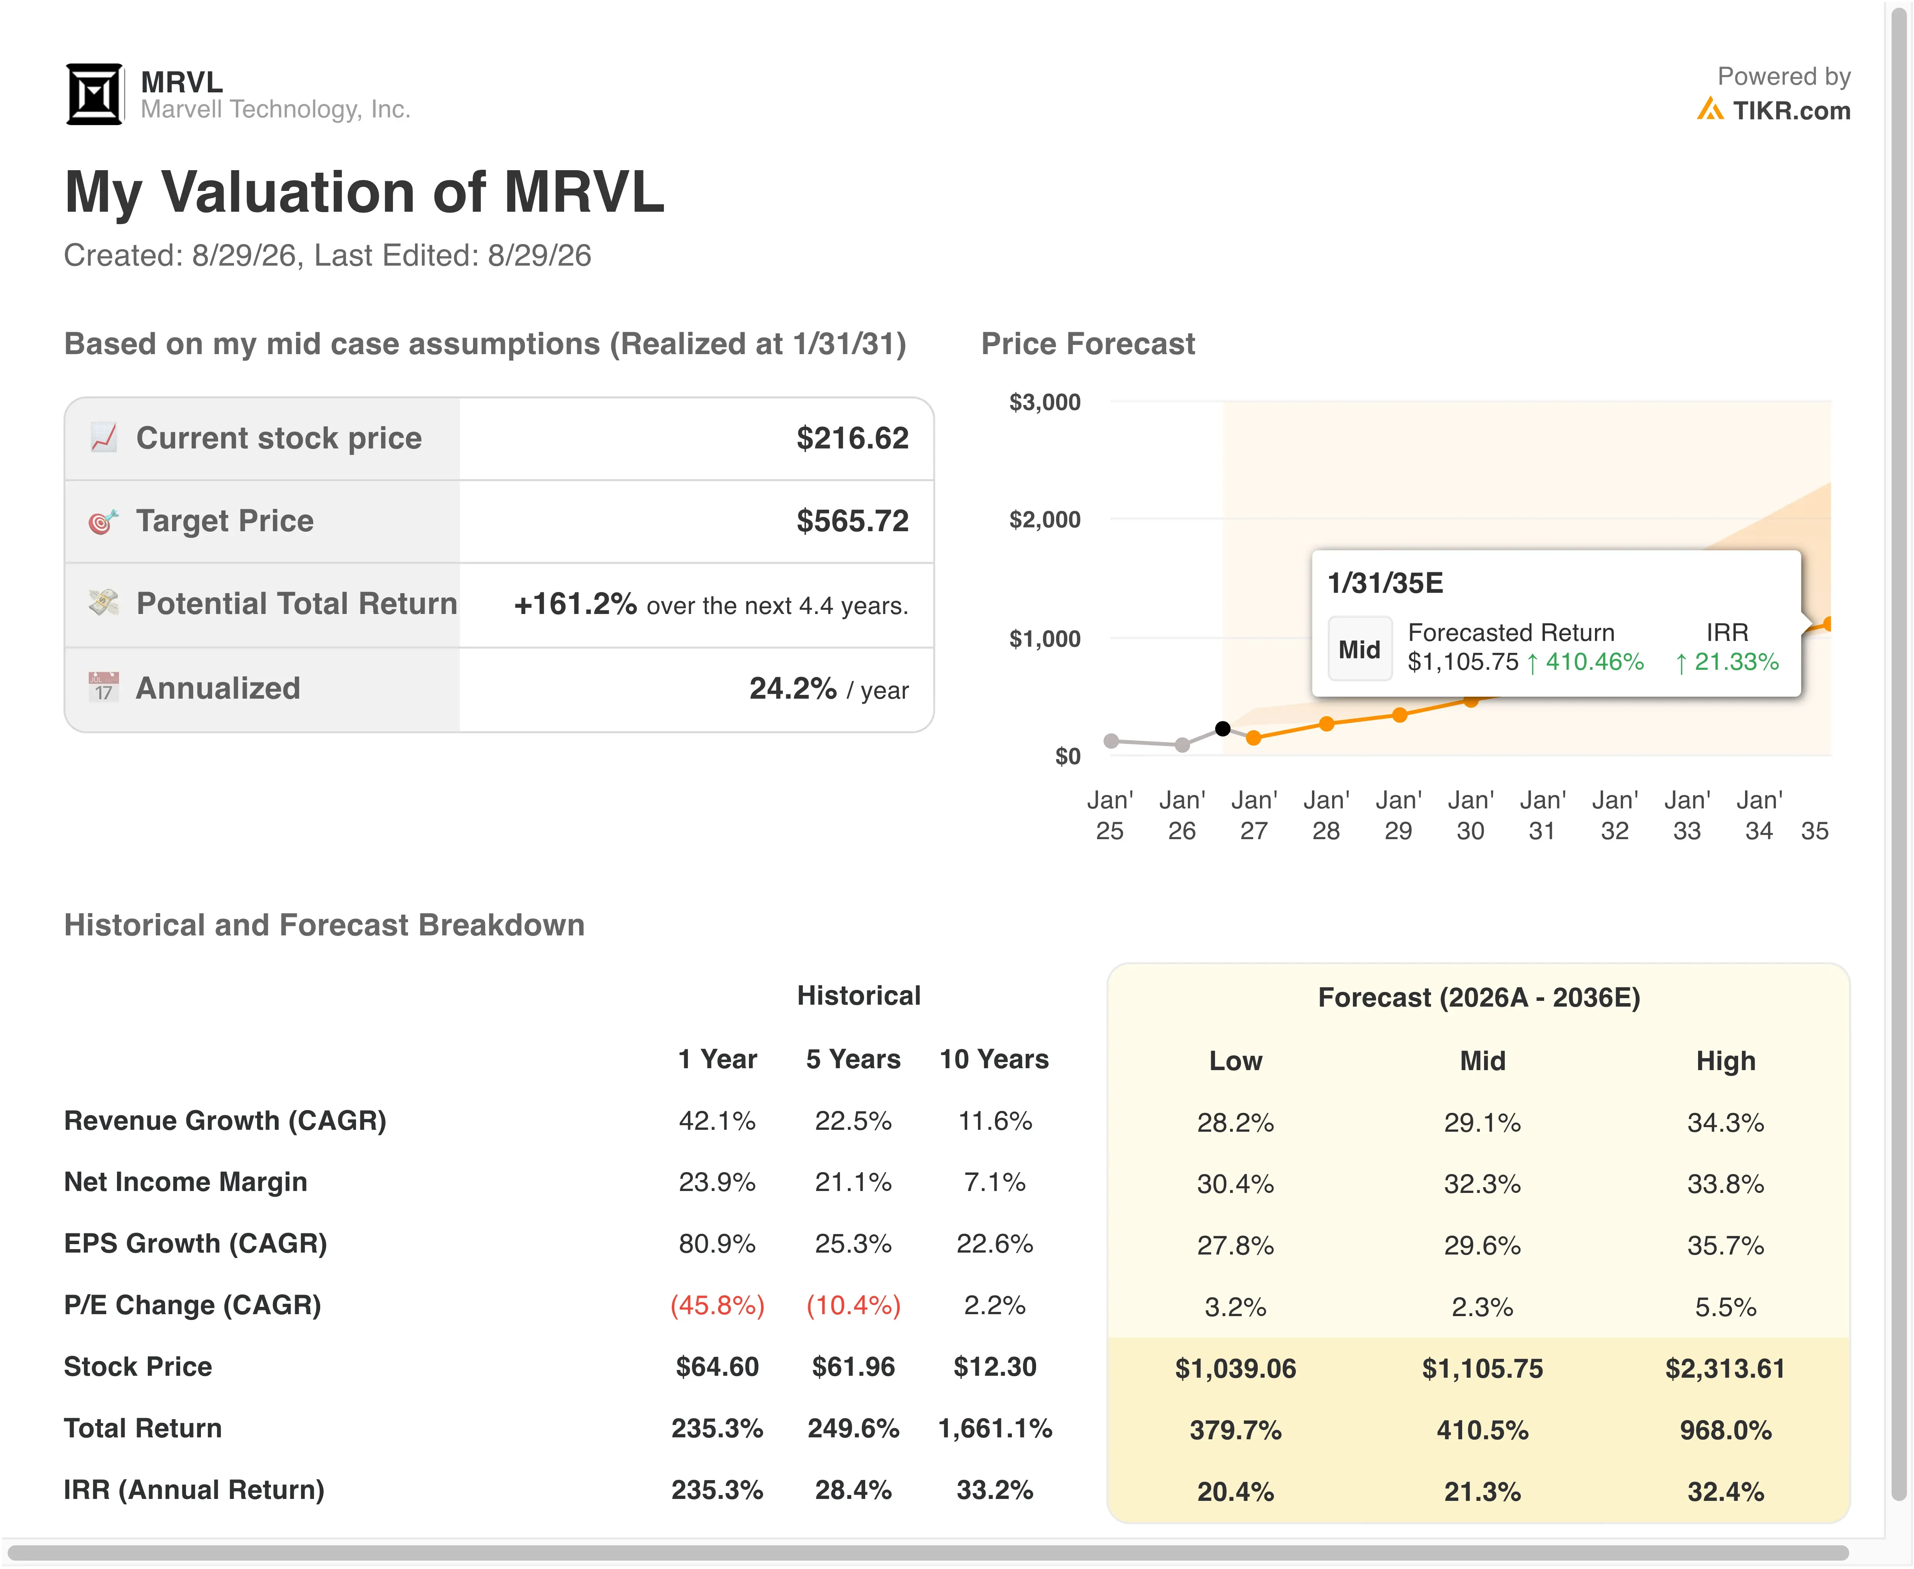This screenshot has width=1914, height=1569.
Task: Click the 1 Year stock price $64.60
Action: coord(717,1367)
